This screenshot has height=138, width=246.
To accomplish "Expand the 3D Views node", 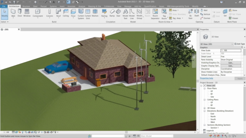I will coord(204,108).
